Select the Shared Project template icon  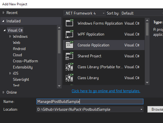(69, 56)
